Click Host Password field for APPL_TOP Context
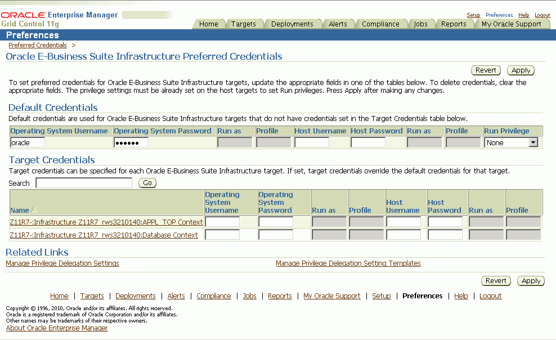556x340 pixels. (x=445, y=222)
